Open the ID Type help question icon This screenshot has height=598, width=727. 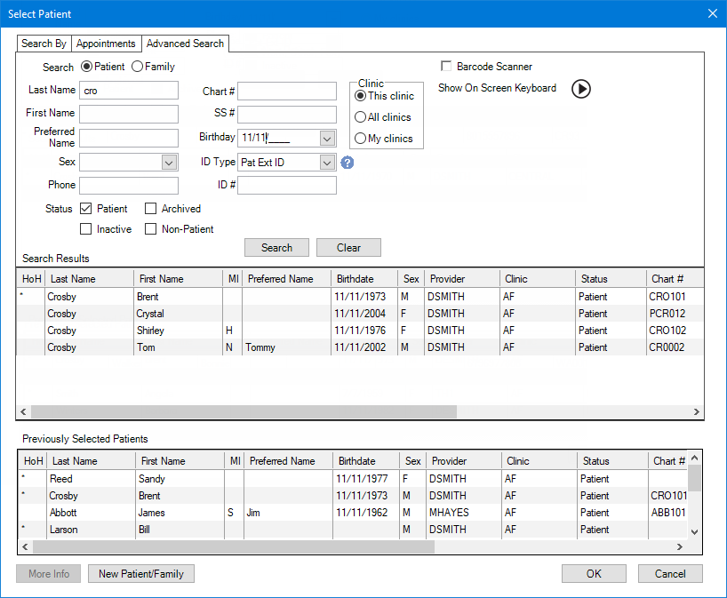(348, 163)
